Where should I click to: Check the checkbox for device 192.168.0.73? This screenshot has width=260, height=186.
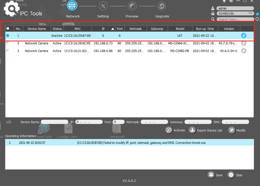(8, 43)
